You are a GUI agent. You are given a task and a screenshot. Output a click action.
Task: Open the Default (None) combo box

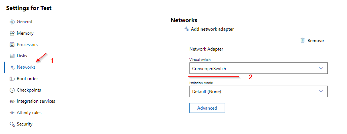click(258, 91)
